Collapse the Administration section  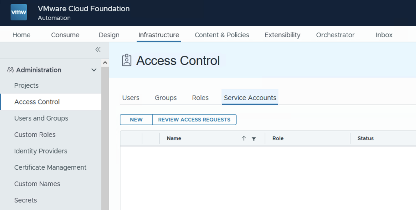(94, 70)
